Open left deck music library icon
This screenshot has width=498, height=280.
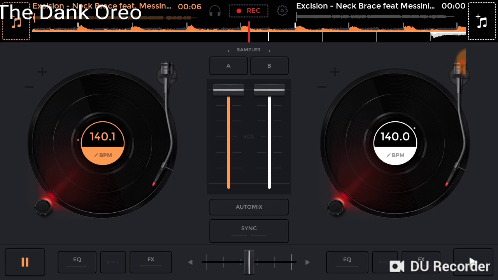tap(16, 21)
